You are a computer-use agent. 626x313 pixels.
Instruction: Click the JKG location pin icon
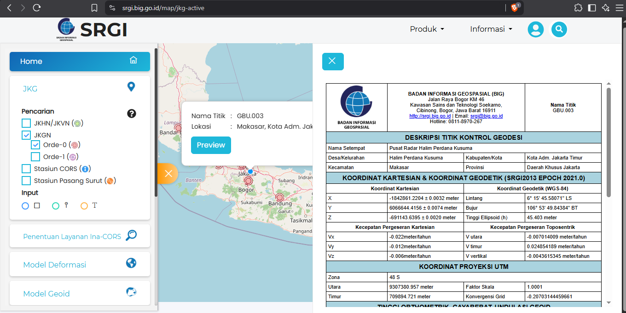[x=131, y=86]
